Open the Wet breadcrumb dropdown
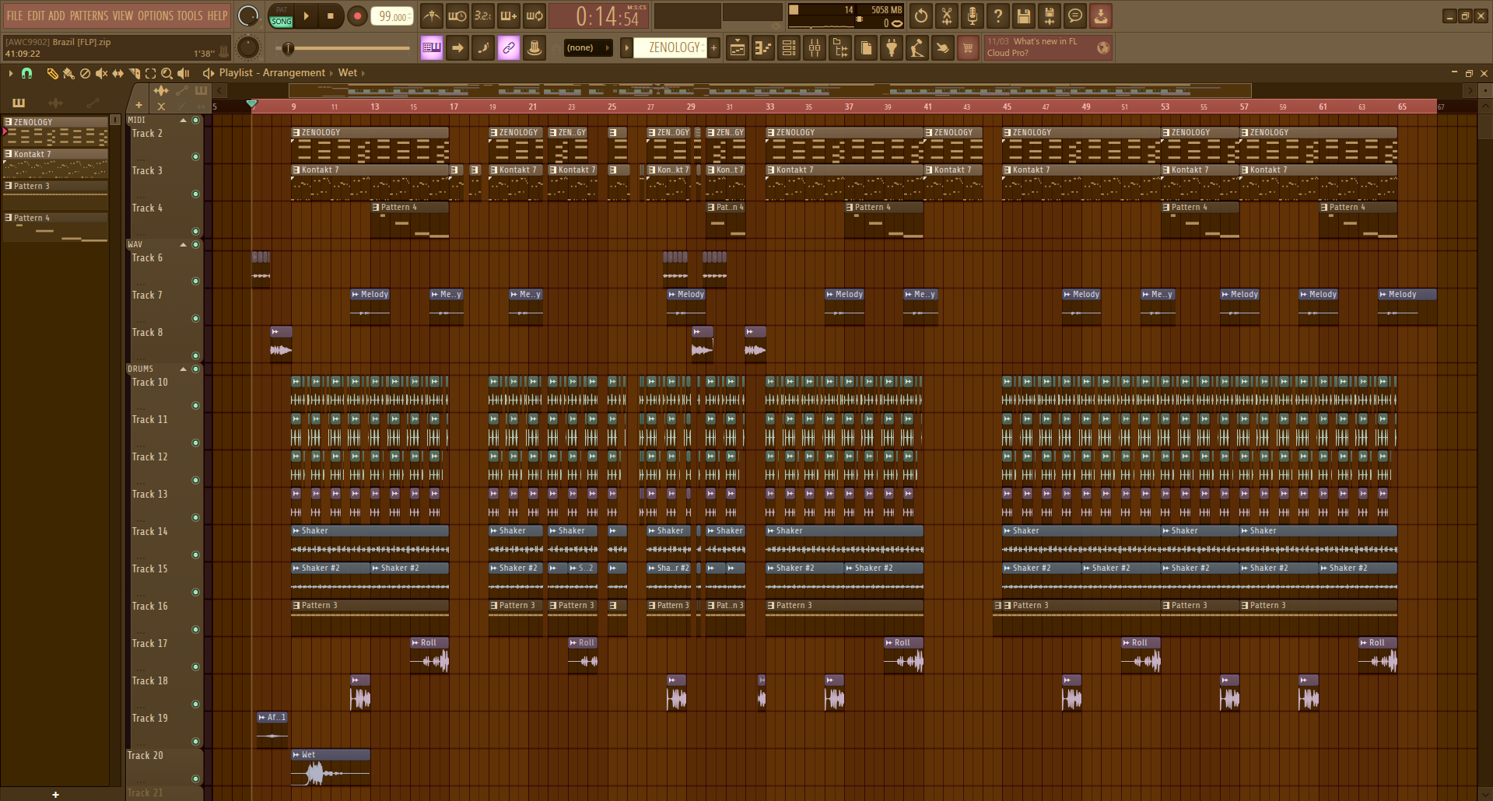1493x801 pixels. tap(348, 73)
